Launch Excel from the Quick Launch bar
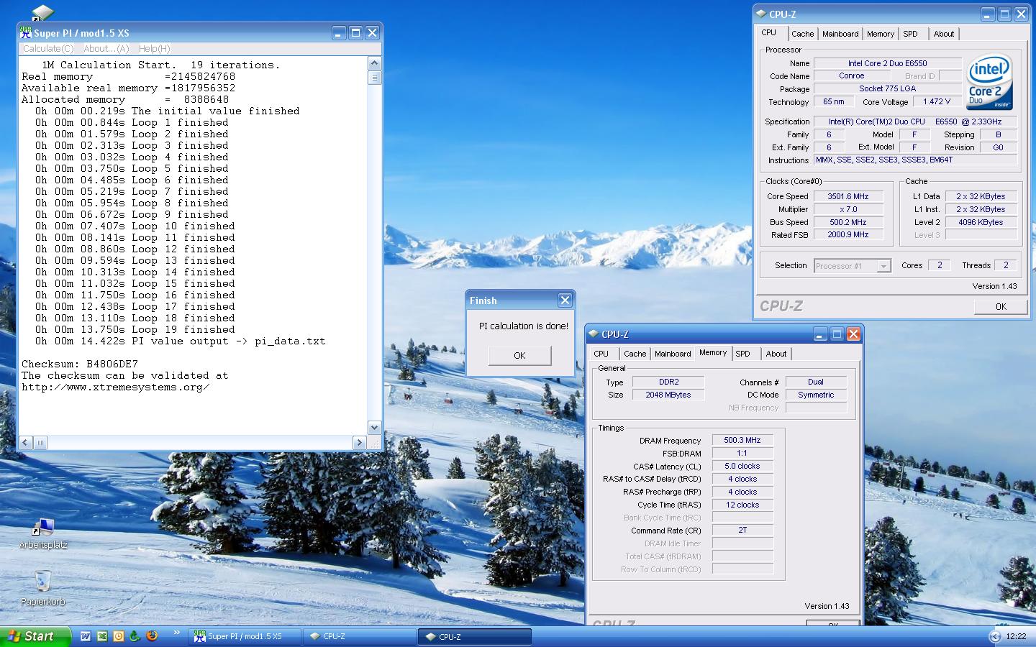Image resolution: width=1036 pixels, height=647 pixels. 102,636
